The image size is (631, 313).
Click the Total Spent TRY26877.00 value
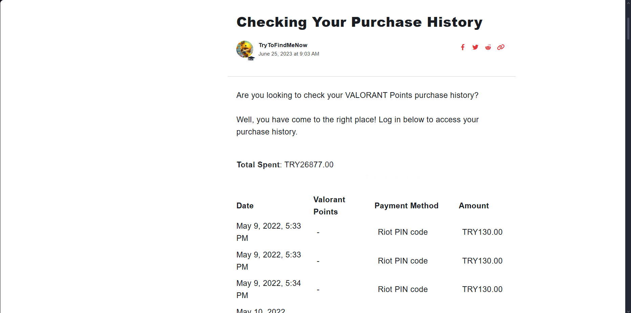point(309,165)
